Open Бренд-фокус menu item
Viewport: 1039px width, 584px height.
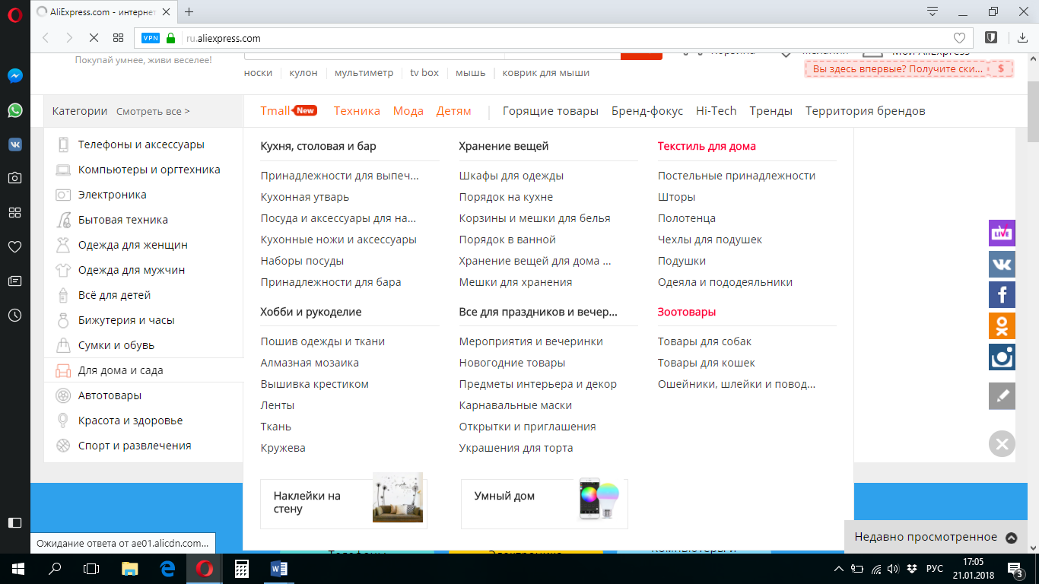pos(647,111)
